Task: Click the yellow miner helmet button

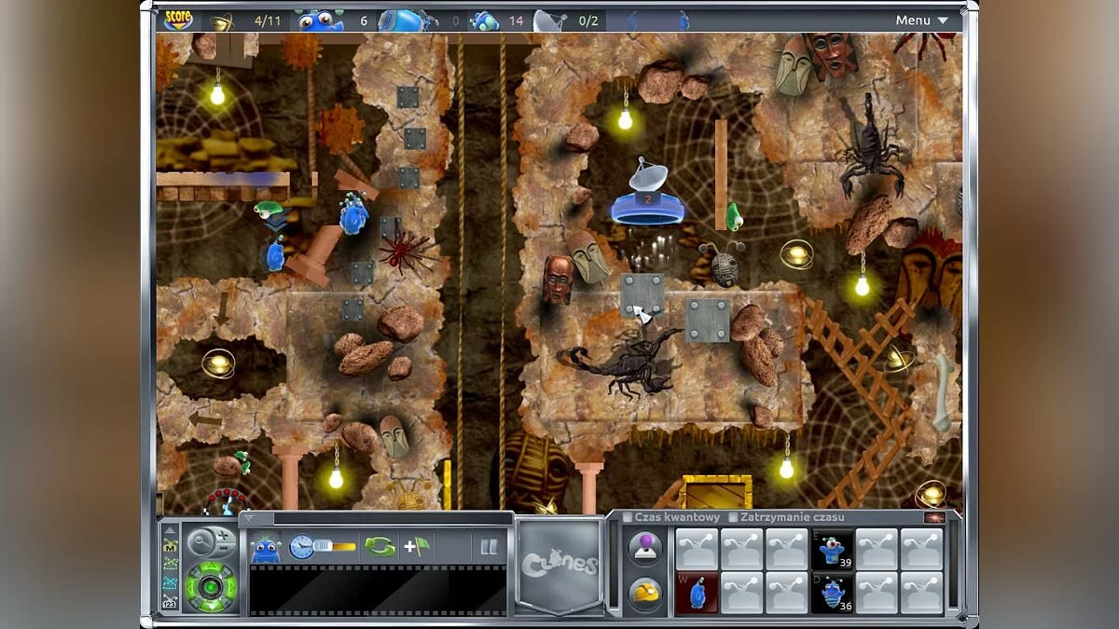Action: coord(645,594)
